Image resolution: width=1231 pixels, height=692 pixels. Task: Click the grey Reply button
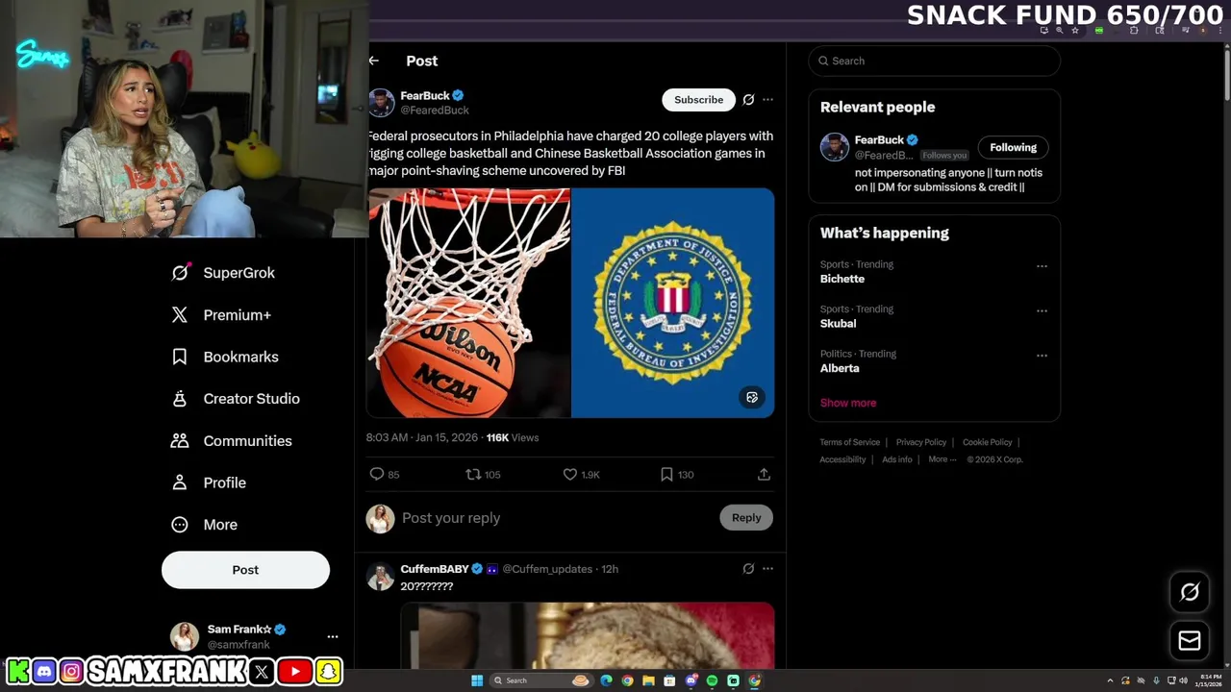point(746,518)
